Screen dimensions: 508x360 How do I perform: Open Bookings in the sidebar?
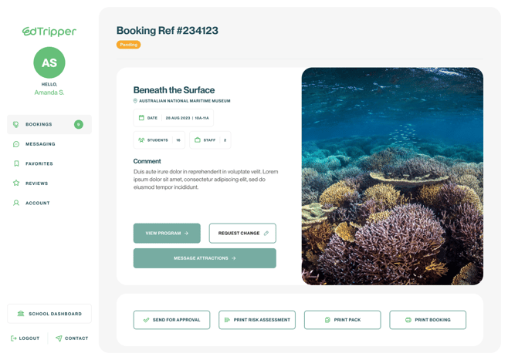coord(49,124)
